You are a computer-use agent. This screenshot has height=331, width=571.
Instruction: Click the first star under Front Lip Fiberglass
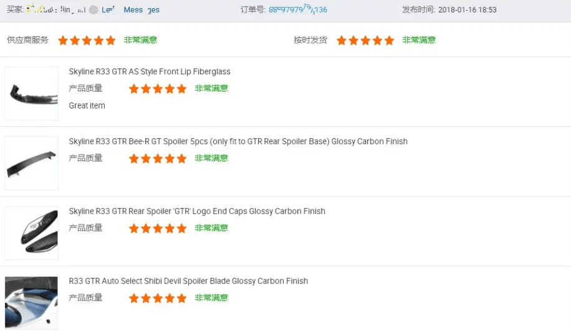coord(134,89)
